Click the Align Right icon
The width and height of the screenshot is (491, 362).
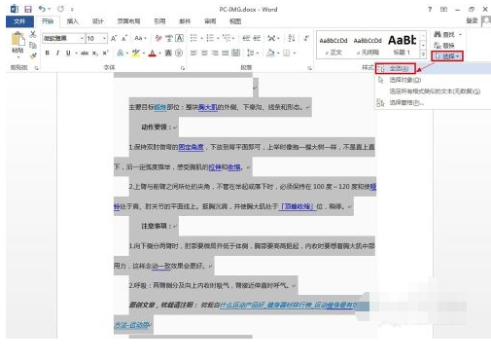click(215, 53)
